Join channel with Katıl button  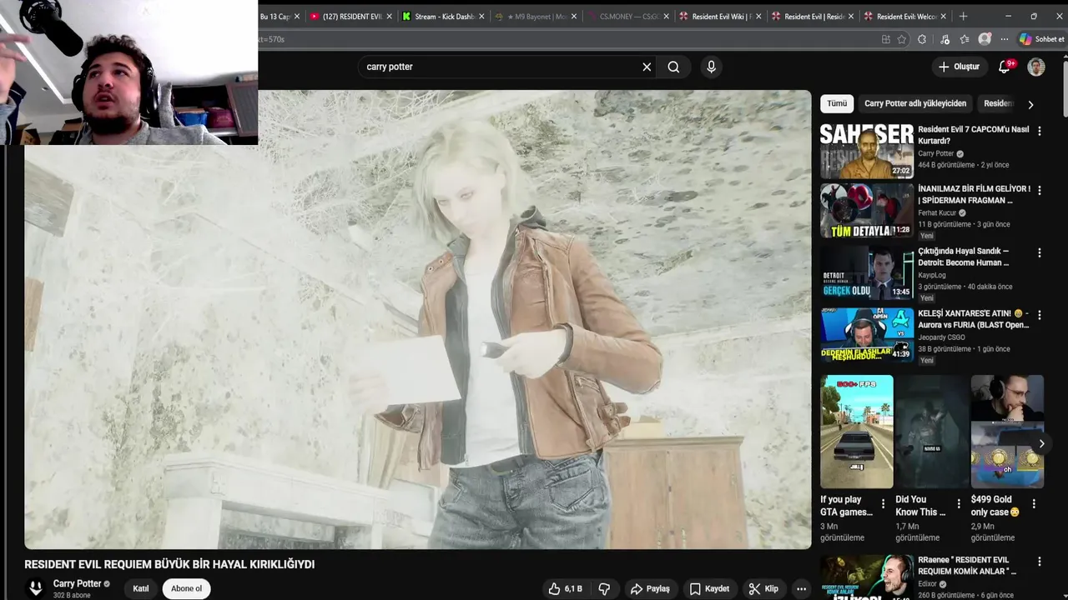pos(141,588)
